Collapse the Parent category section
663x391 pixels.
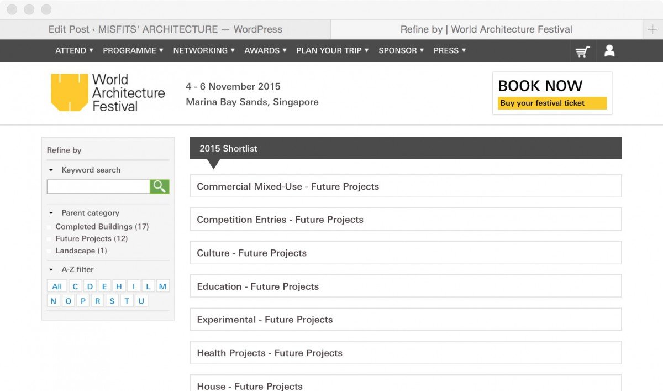(x=51, y=213)
